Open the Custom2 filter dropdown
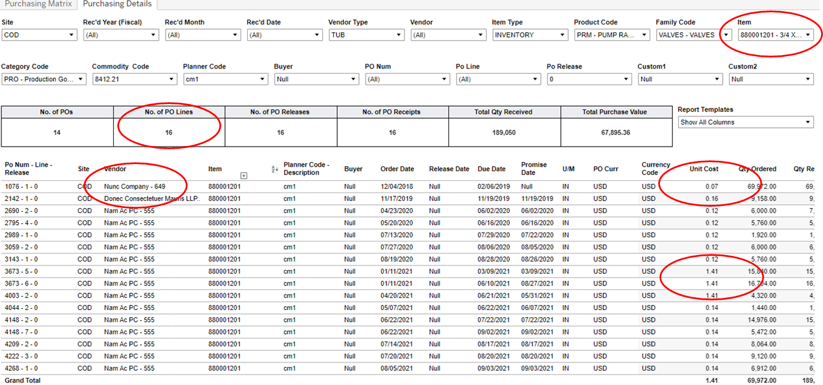 pos(771,79)
